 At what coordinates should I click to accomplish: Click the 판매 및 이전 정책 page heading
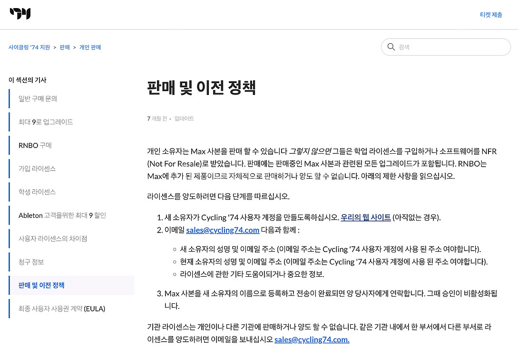pos(202,87)
